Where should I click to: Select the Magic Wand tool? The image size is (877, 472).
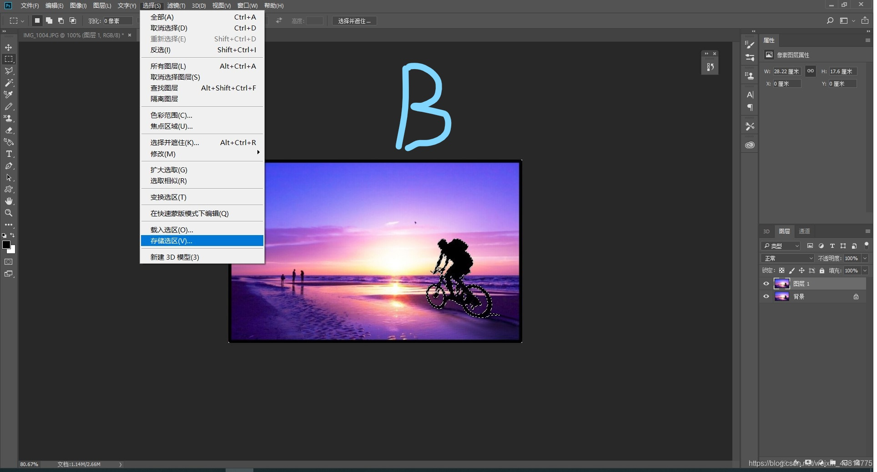[x=9, y=83]
